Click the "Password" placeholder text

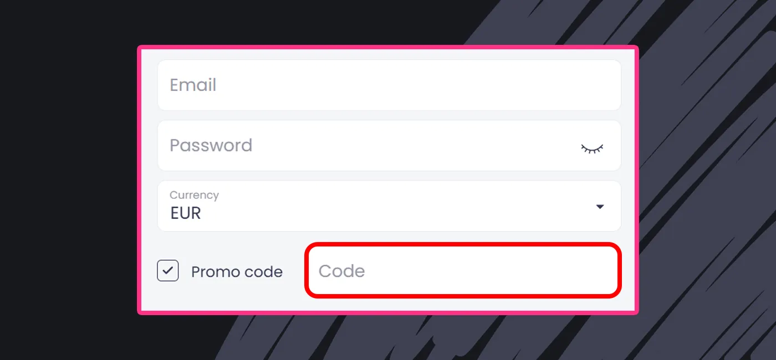pos(211,146)
